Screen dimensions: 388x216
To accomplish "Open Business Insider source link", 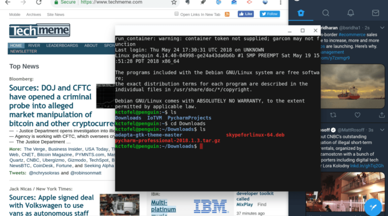I will [x=65, y=149].
